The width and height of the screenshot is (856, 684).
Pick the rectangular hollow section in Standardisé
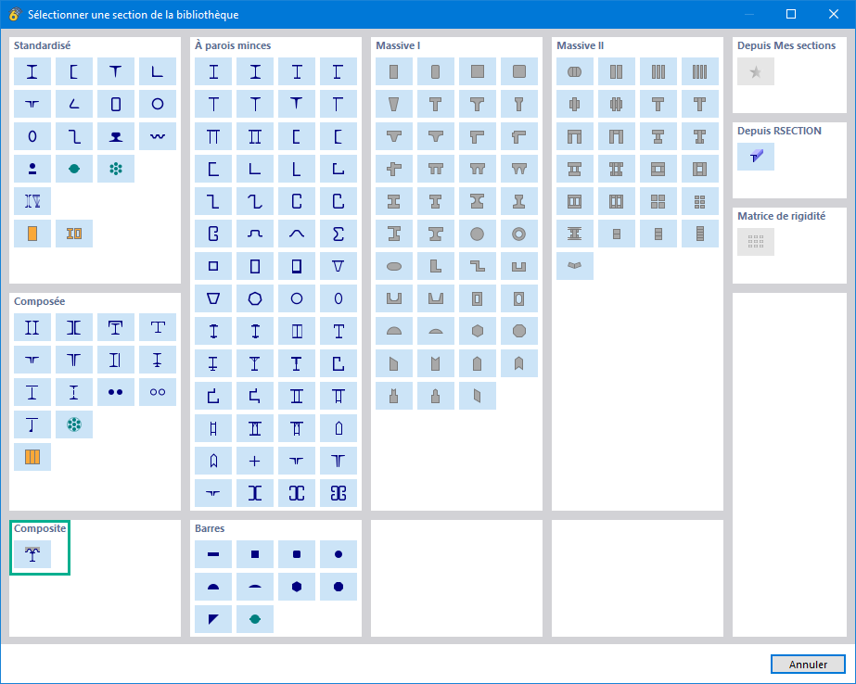[116, 104]
